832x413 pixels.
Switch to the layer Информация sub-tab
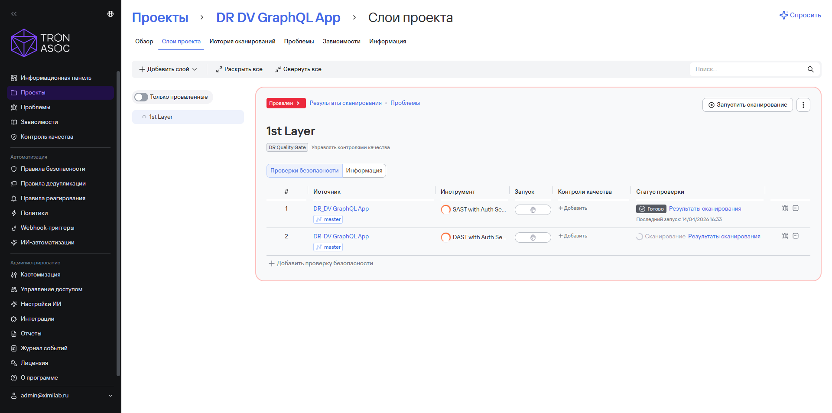pos(364,171)
